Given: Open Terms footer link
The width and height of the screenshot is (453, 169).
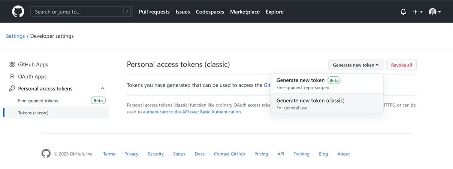Looking at the screenshot, I should point(109,154).
